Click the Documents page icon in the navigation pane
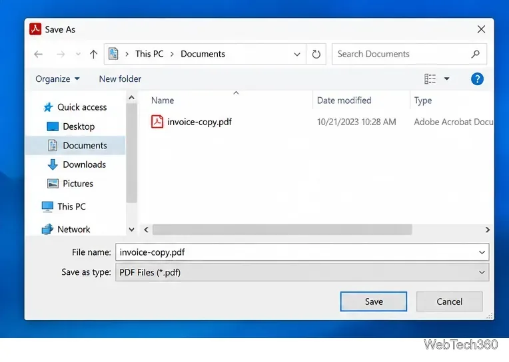This screenshot has width=509, height=362. coord(53,145)
